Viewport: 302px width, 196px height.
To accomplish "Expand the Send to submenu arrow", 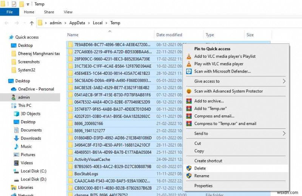I will (284, 133).
